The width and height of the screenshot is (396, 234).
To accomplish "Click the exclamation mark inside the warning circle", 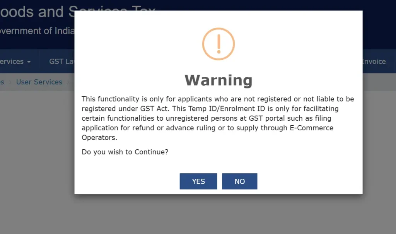I will pos(218,43).
